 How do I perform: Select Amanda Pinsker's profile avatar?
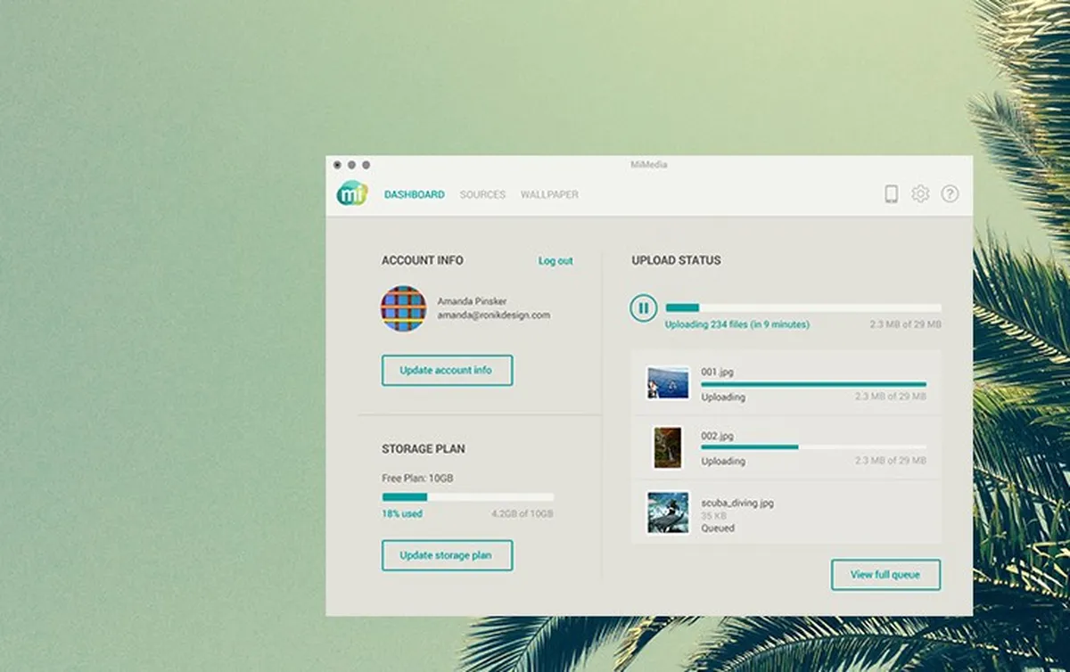point(403,308)
